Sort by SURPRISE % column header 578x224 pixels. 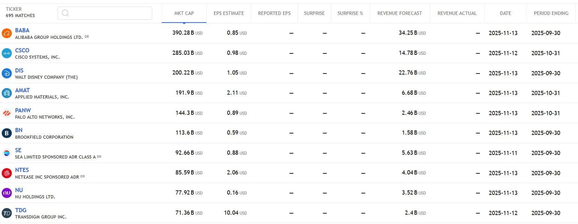(x=350, y=13)
